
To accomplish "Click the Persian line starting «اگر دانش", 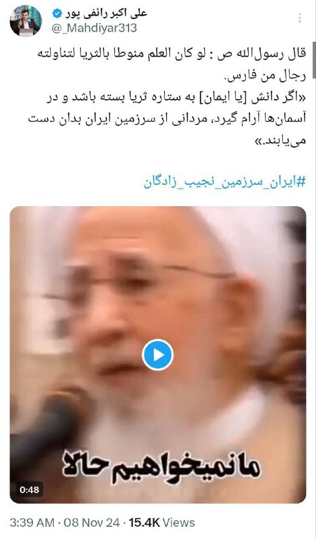I will point(175,98).
